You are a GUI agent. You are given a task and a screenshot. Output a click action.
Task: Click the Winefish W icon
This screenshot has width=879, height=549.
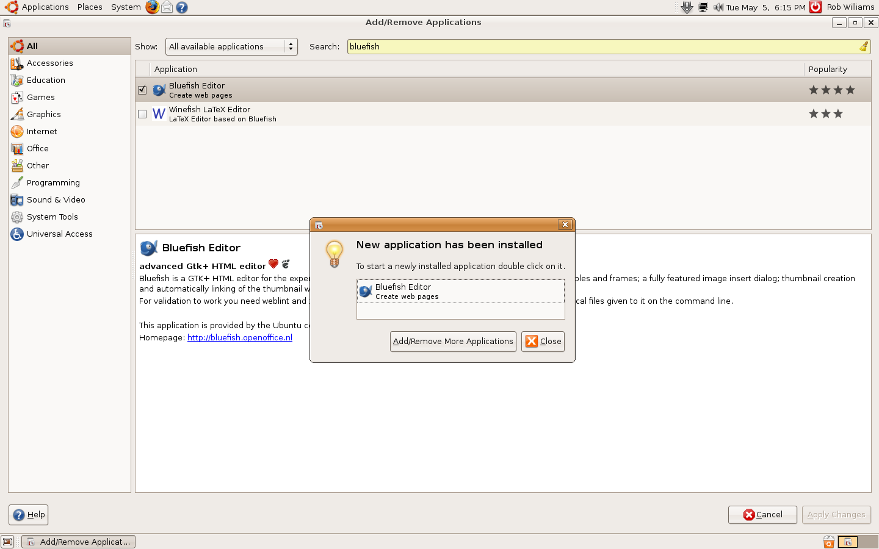(159, 114)
